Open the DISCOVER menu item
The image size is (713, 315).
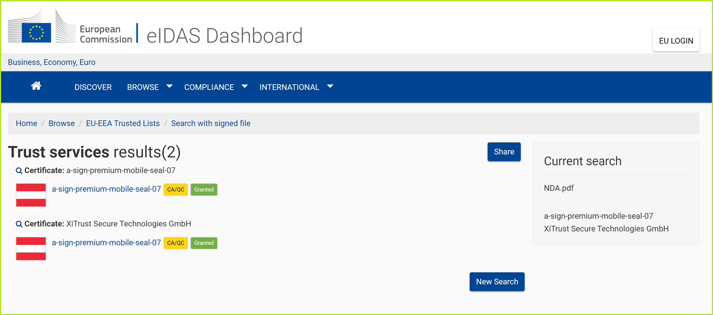(x=93, y=87)
